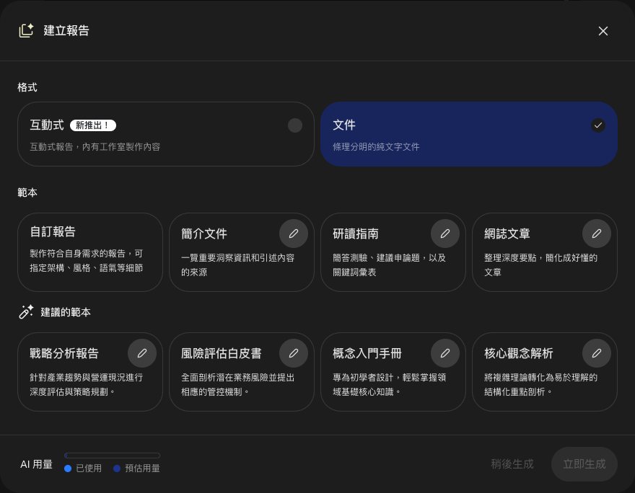Image resolution: width=635 pixels, height=493 pixels.
Task: Click the 核心觀念解析 description about 複雜理論
Action: (x=540, y=385)
